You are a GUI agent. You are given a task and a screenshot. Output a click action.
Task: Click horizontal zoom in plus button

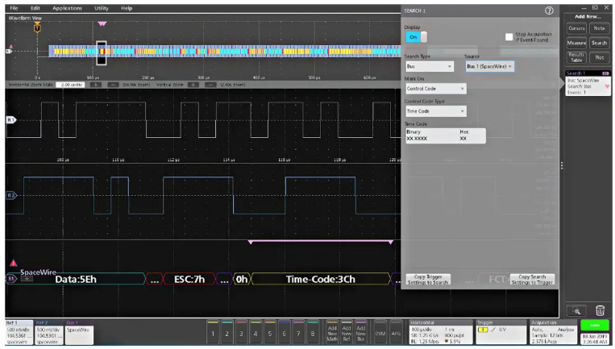point(96,85)
